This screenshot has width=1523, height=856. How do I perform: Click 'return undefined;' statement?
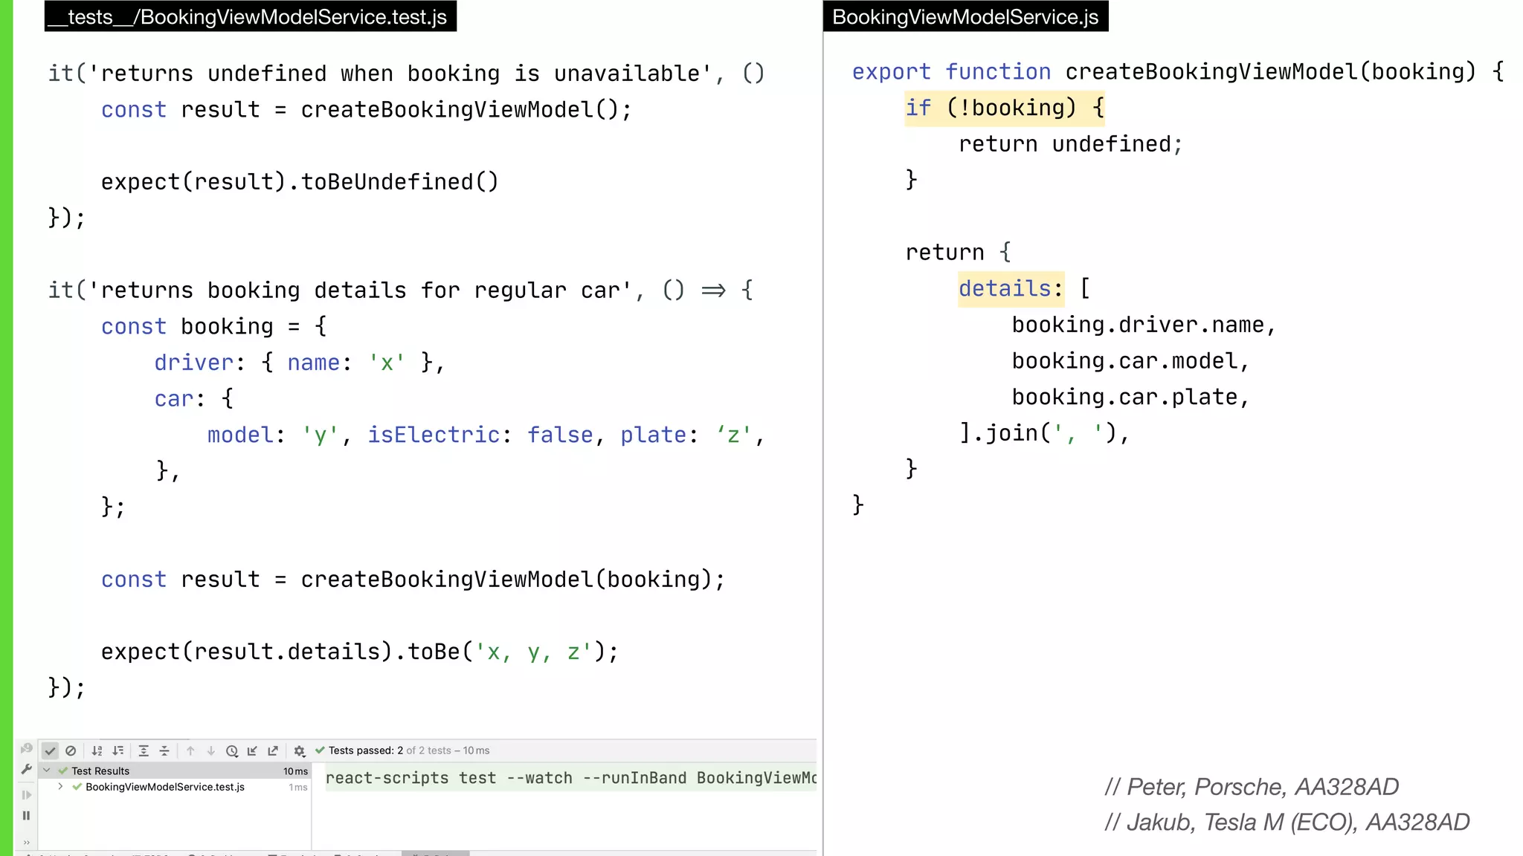tap(1070, 144)
